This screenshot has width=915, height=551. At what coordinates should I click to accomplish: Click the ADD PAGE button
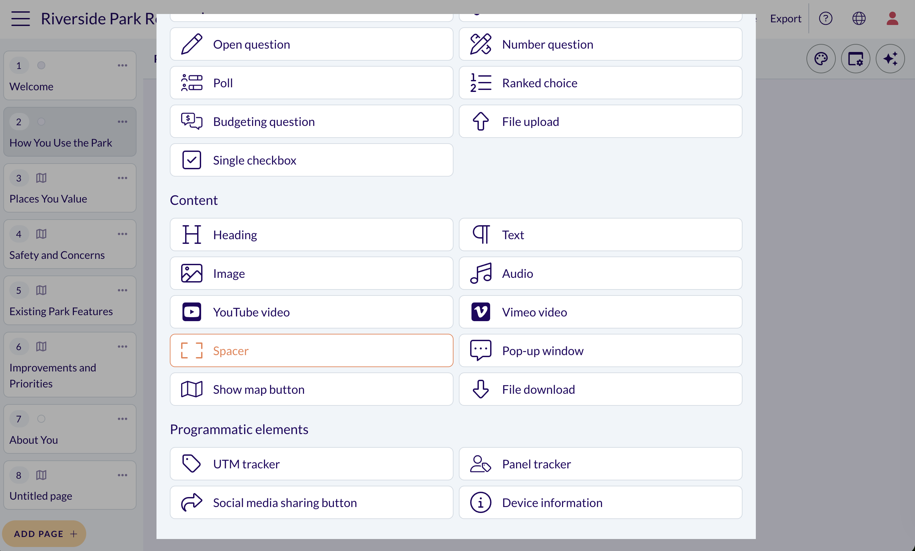coord(44,534)
